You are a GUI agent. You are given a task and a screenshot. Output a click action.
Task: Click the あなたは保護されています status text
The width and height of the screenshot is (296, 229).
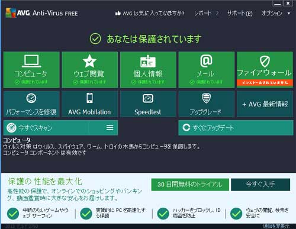click(x=154, y=38)
